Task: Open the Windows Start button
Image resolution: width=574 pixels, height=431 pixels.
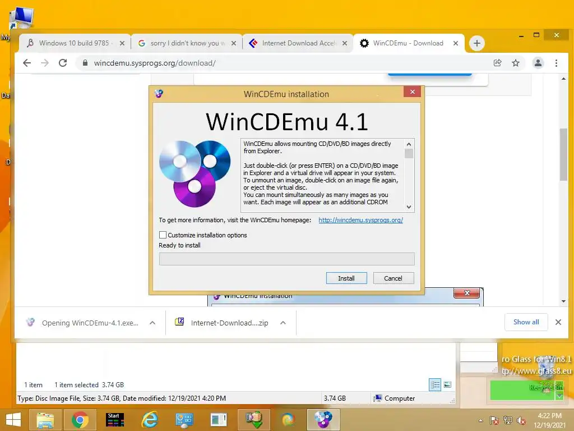Action: tap(13, 420)
